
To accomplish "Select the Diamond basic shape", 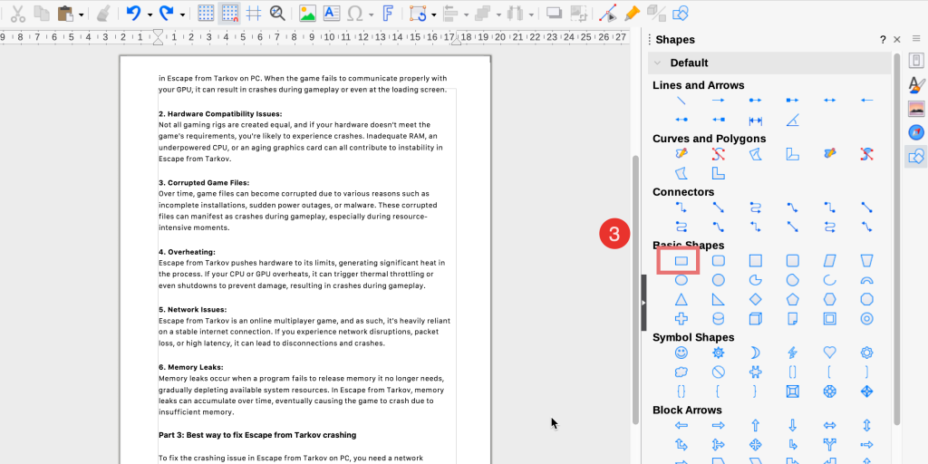I will coord(755,299).
